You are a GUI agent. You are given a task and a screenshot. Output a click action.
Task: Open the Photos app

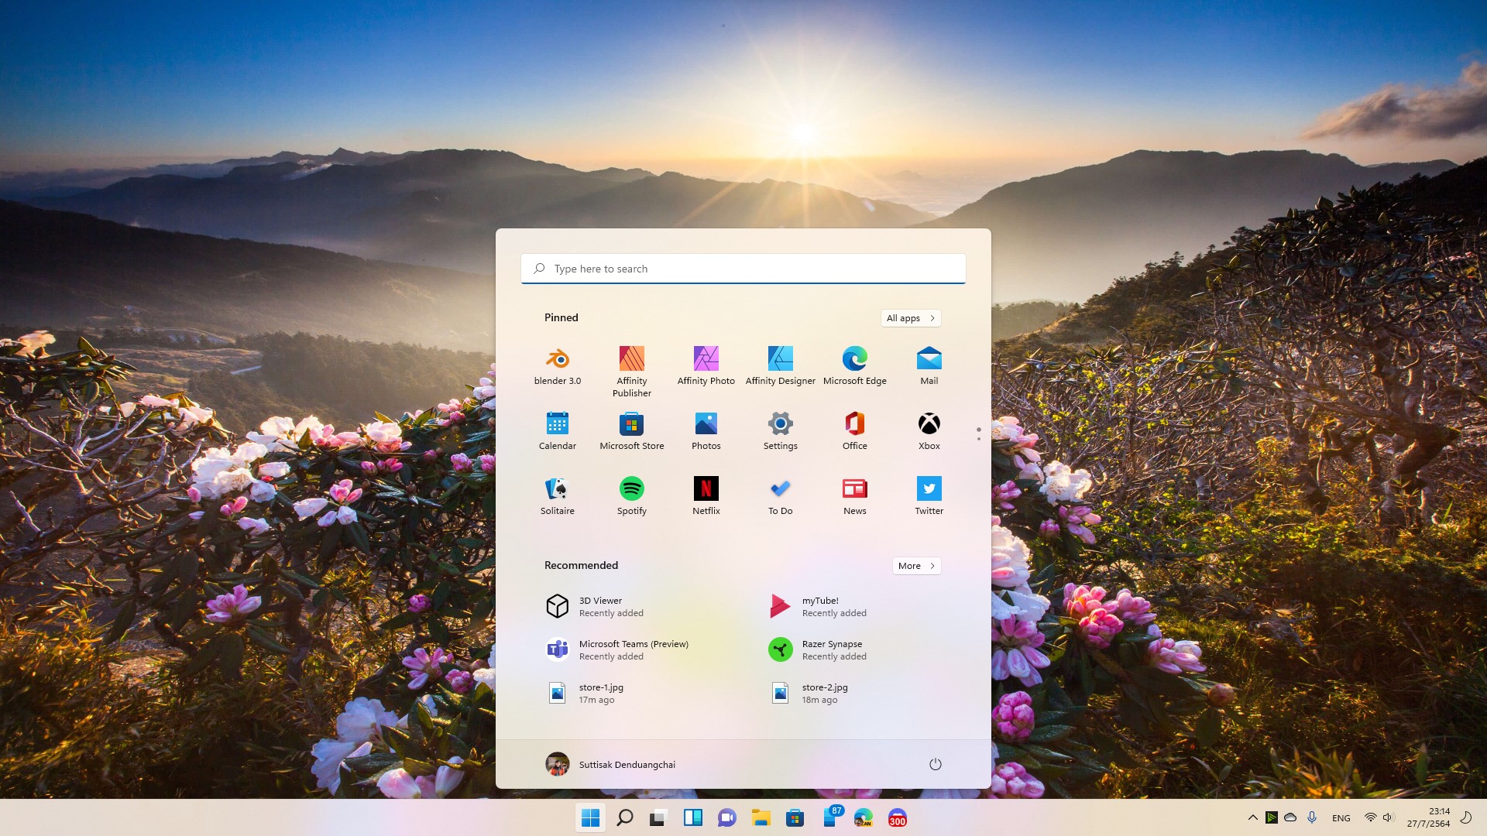pyautogui.click(x=706, y=431)
